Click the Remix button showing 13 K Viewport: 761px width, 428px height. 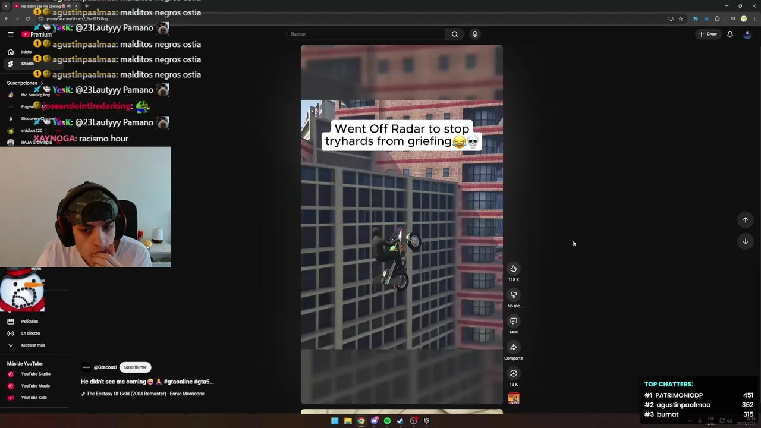pyautogui.click(x=514, y=373)
